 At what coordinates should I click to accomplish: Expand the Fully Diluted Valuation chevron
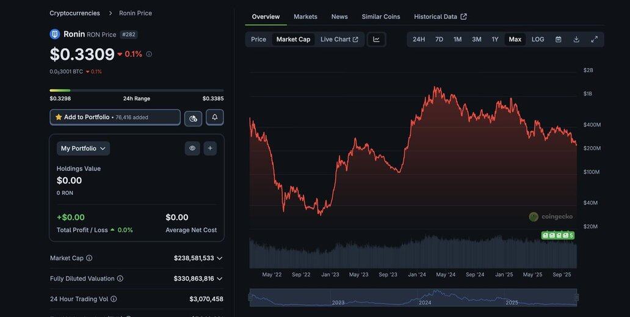220,279
